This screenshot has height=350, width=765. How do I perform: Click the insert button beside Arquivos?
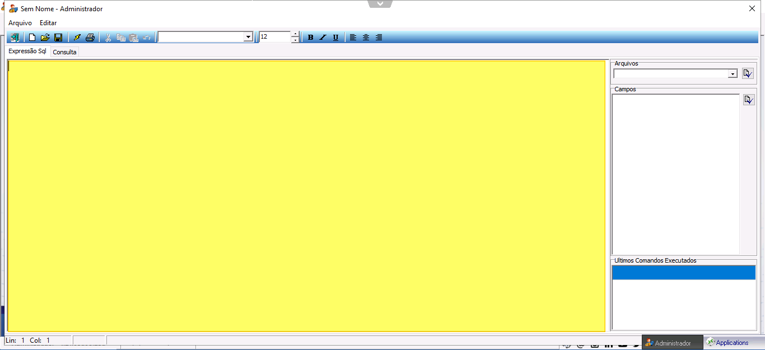(748, 73)
